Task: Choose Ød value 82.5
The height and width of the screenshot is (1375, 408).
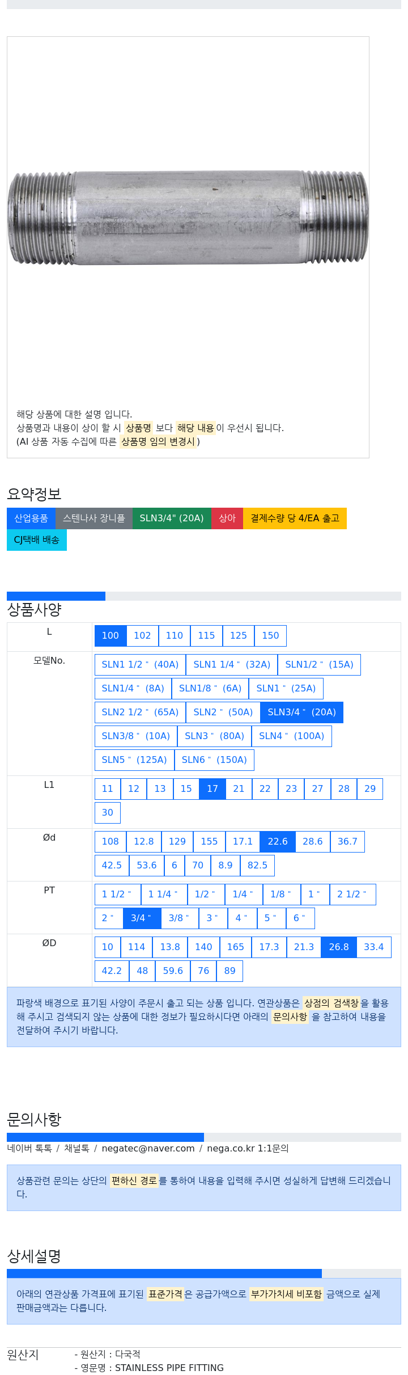Action: (257, 866)
